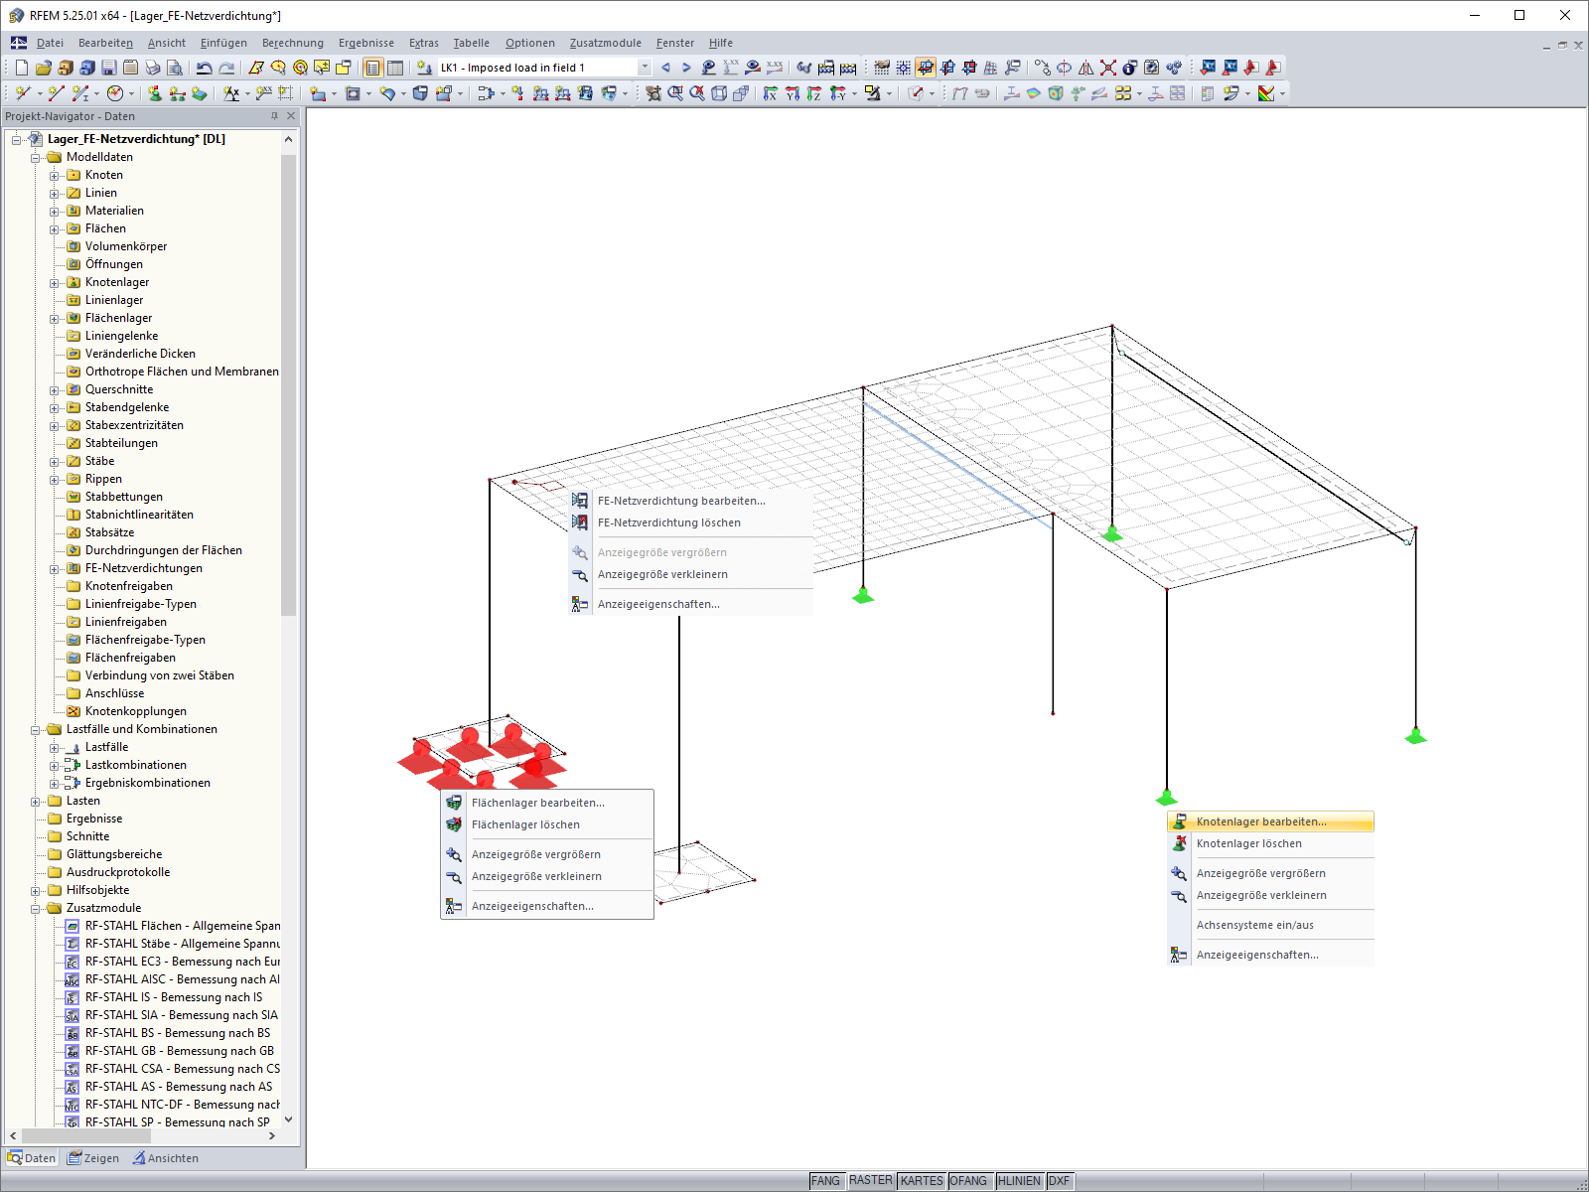Expand the Knoten tree node
This screenshot has width=1589, height=1192.
pyautogui.click(x=55, y=175)
